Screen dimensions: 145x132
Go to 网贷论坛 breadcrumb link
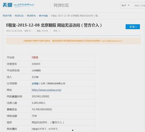coord(19,16)
